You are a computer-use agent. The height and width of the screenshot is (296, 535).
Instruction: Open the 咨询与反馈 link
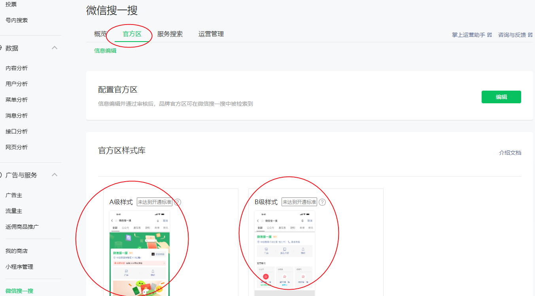point(512,35)
